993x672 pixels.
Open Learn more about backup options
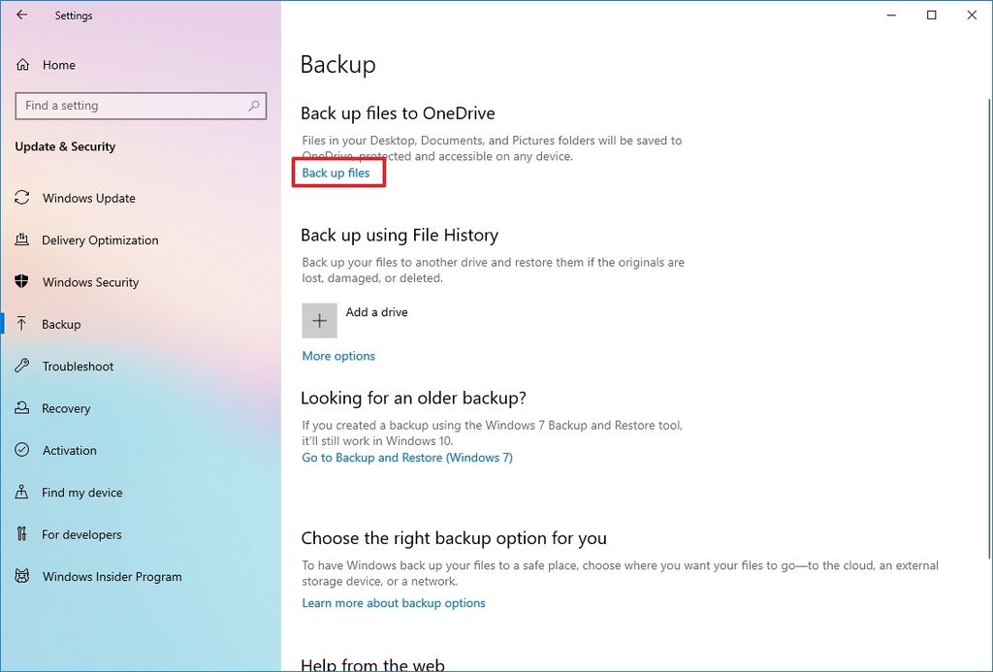pos(393,602)
